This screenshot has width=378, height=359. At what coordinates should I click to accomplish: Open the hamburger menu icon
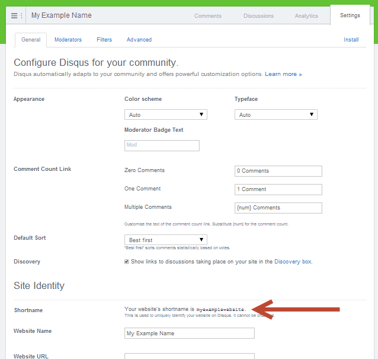[14, 16]
